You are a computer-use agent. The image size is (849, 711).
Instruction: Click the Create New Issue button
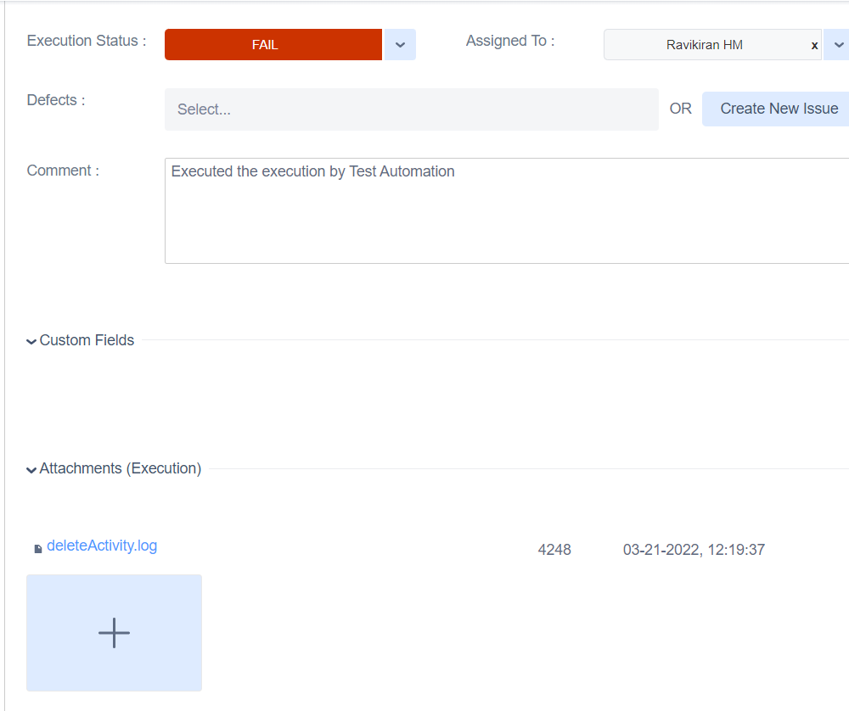pos(775,109)
